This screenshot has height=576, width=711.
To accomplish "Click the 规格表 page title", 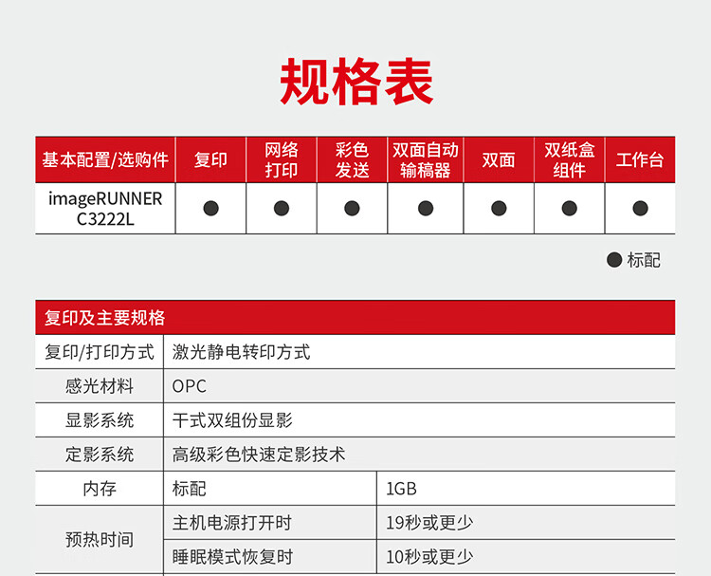I will [356, 82].
